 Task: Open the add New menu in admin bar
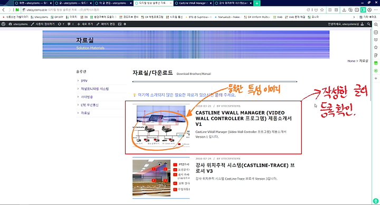[85, 24]
